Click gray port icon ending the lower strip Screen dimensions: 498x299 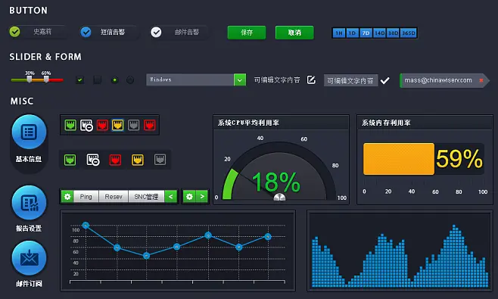[x=160, y=160]
